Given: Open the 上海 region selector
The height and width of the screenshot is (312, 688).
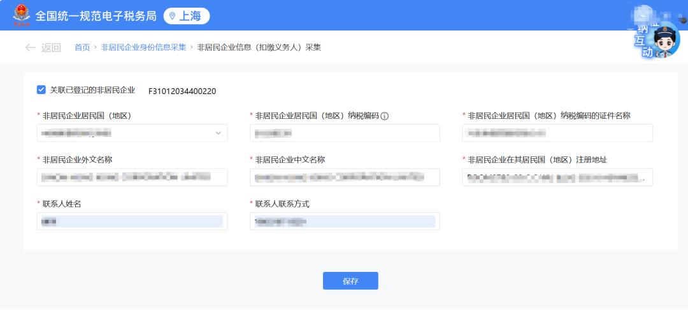Looking at the screenshot, I should click(x=186, y=16).
